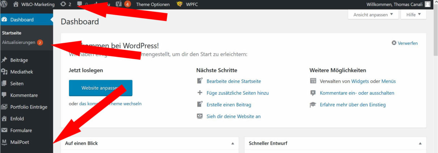Open the Menüs link
Image resolution: width=438 pixels, height=153 pixels.
click(x=388, y=81)
